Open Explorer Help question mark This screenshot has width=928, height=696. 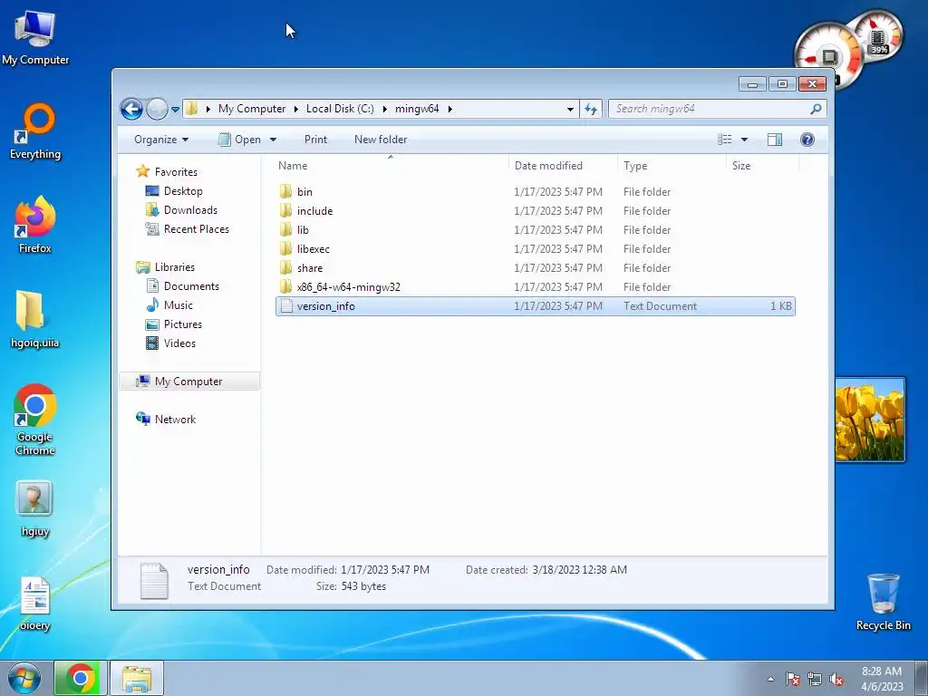coord(807,140)
